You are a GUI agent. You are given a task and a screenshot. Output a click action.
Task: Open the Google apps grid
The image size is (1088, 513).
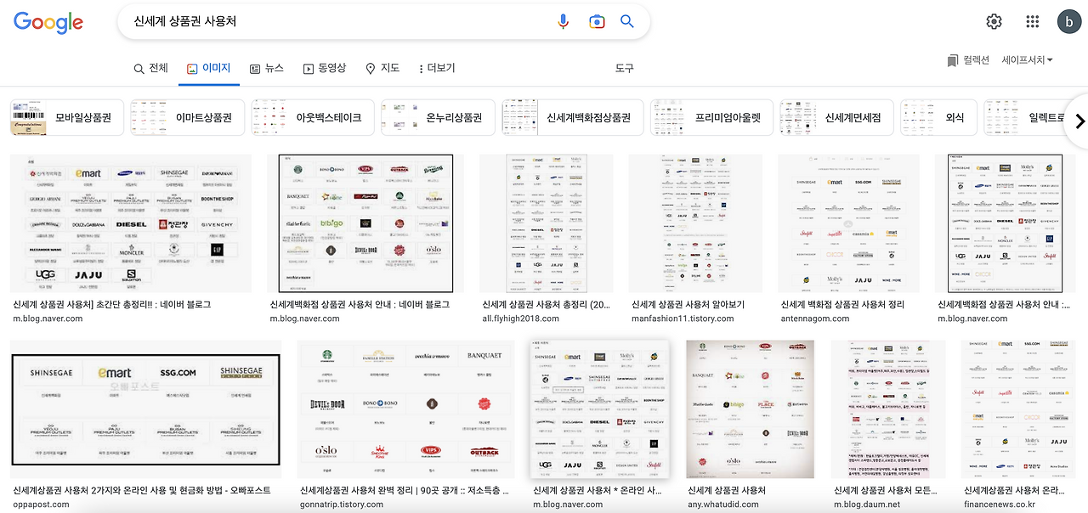[x=1033, y=22]
